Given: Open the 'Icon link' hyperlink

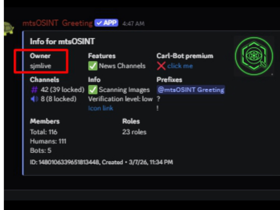Looking at the screenshot, I should [101, 108].
